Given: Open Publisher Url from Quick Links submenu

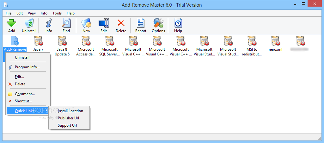Looking at the screenshot, I should (69, 118).
